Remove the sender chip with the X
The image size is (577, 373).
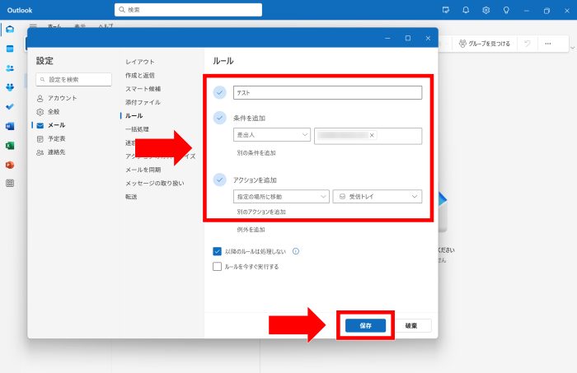coord(372,135)
